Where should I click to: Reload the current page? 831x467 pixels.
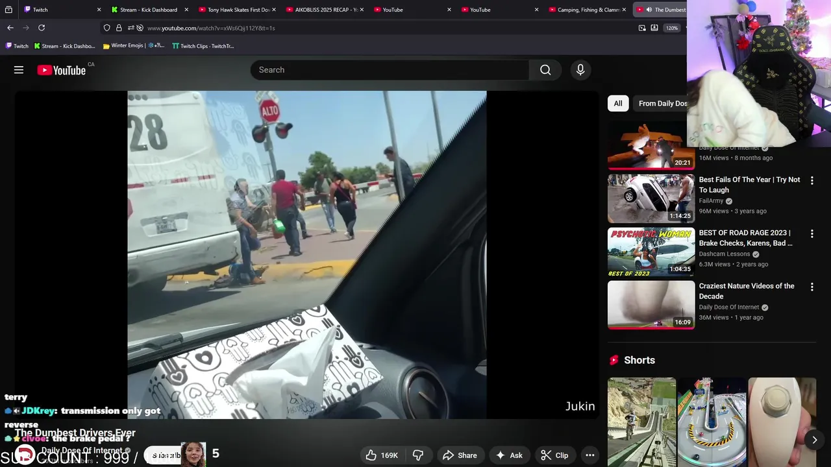point(42,28)
